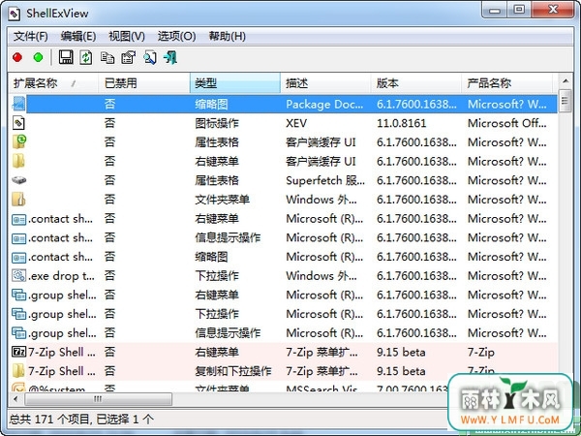Sort by the 已禁用 column header
Image resolution: width=581 pixels, height=436 pixels.
pyautogui.click(x=144, y=83)
